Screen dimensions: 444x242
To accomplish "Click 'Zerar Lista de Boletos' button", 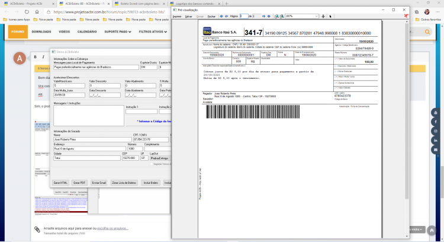I will (124, 183).
